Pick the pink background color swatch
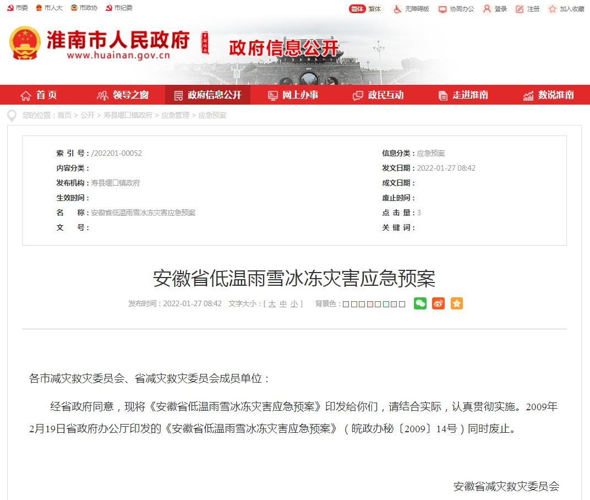 (370, 303)
